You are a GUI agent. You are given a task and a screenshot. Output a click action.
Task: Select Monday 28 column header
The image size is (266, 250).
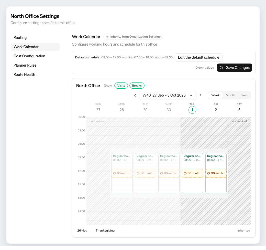(x=122, y=108)
